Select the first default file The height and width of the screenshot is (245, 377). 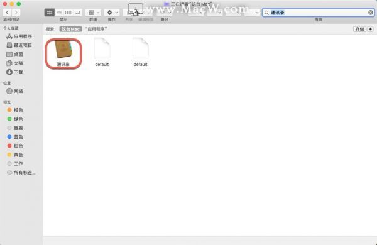(102, 52)
